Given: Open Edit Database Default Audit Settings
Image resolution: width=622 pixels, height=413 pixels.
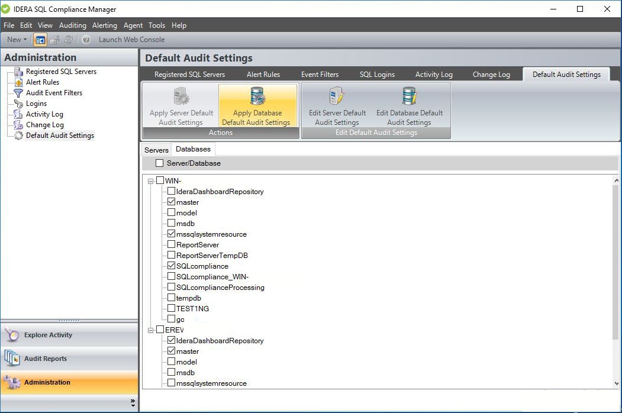Looking at the screenshot, I should [409, 96].
